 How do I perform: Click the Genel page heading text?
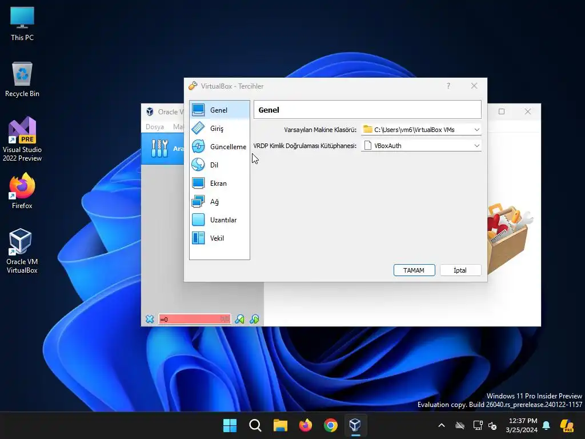(269, 110)
